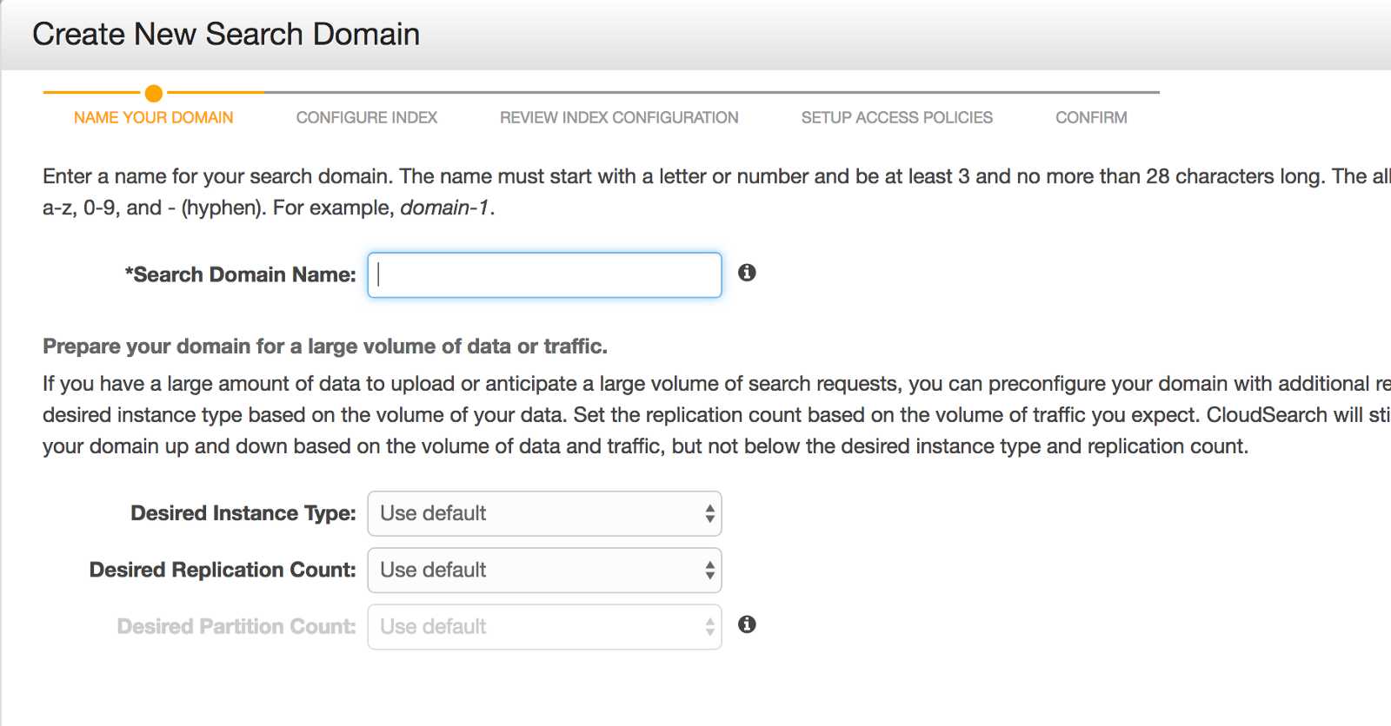
Task: Click the gray wizard progress line
Action: [711, 92]
